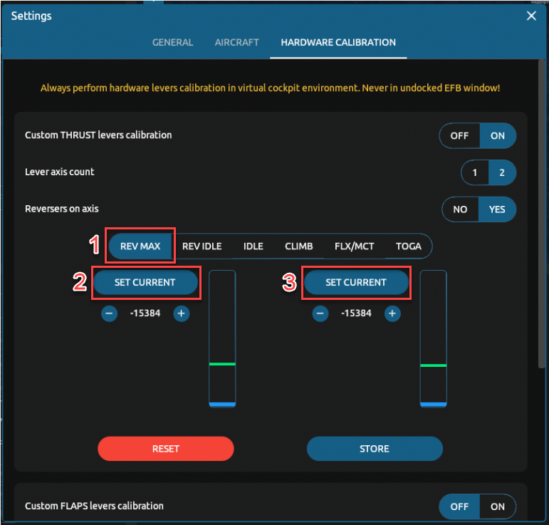Click the right lever axis position bar

(434, 338)
